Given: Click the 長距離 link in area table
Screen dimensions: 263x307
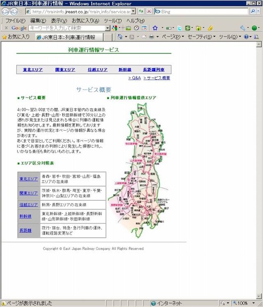Looking at the screenshot, I should [25, 230].
